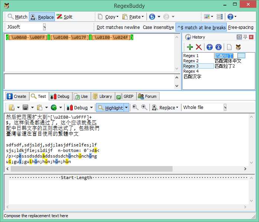Move regex down in History

(x=218, y=47)
